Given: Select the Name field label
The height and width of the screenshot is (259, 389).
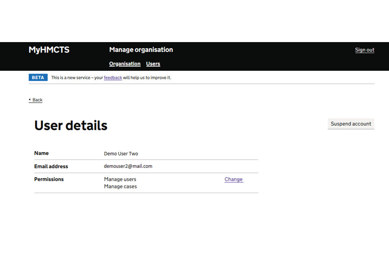Looking at the screenshot, I should point(41,153).
